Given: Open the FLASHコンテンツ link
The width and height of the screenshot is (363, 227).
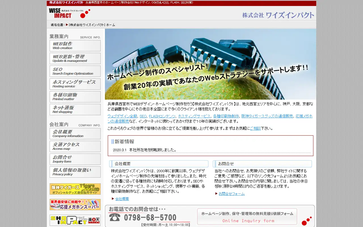Looking at the screenshot, I should click(x=162, y=116).
